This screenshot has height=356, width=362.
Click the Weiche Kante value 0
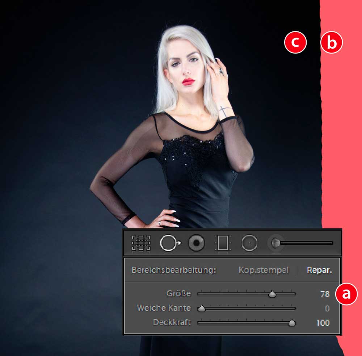coord(327,309)
